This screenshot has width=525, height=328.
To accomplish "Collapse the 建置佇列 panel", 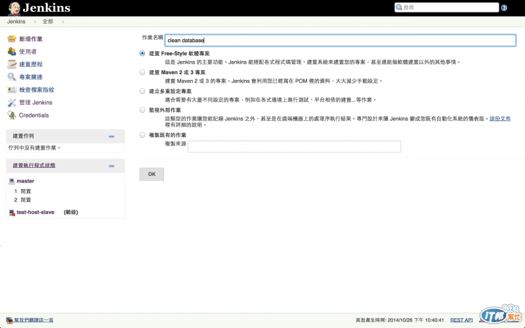I will pyautogui.click(x=112, y=136).
